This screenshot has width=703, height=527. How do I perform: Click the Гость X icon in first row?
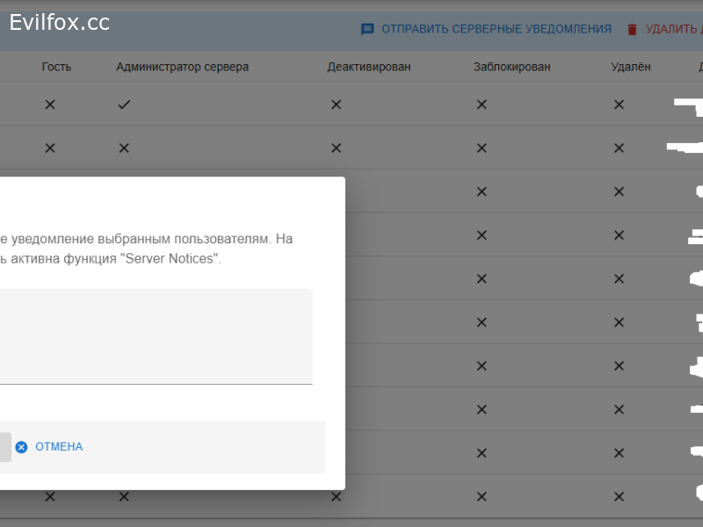[x=50, y=105]
